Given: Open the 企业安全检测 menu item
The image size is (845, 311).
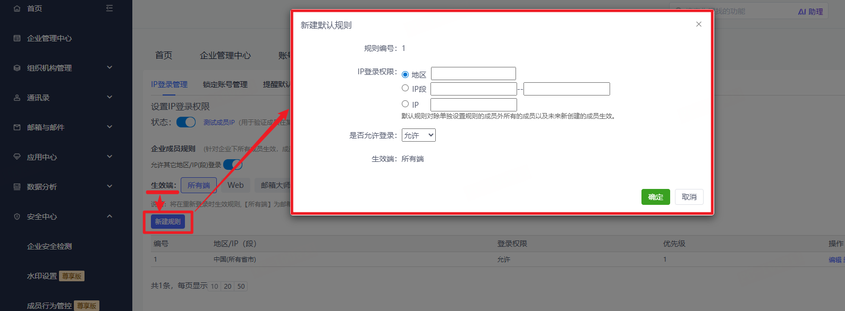Looking at the screenshot, I should (49, 246).
